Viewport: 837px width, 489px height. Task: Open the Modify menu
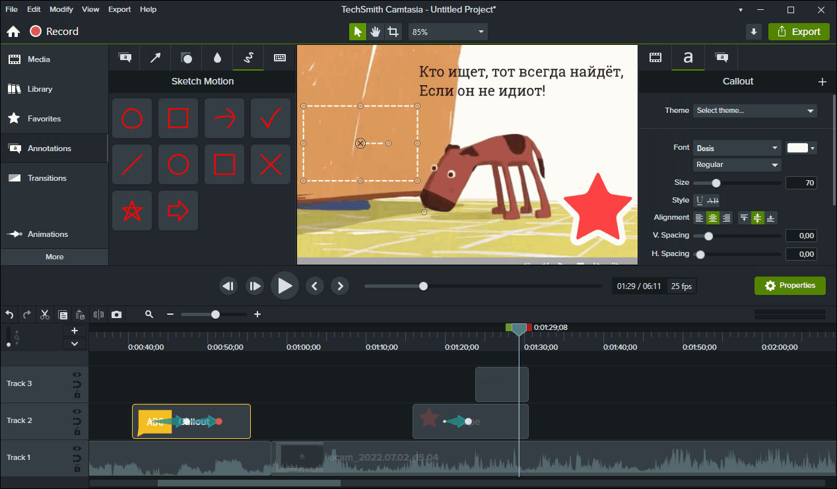click(x=61, y=9)
